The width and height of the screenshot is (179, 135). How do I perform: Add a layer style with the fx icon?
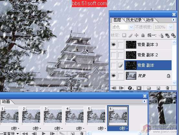130,88
